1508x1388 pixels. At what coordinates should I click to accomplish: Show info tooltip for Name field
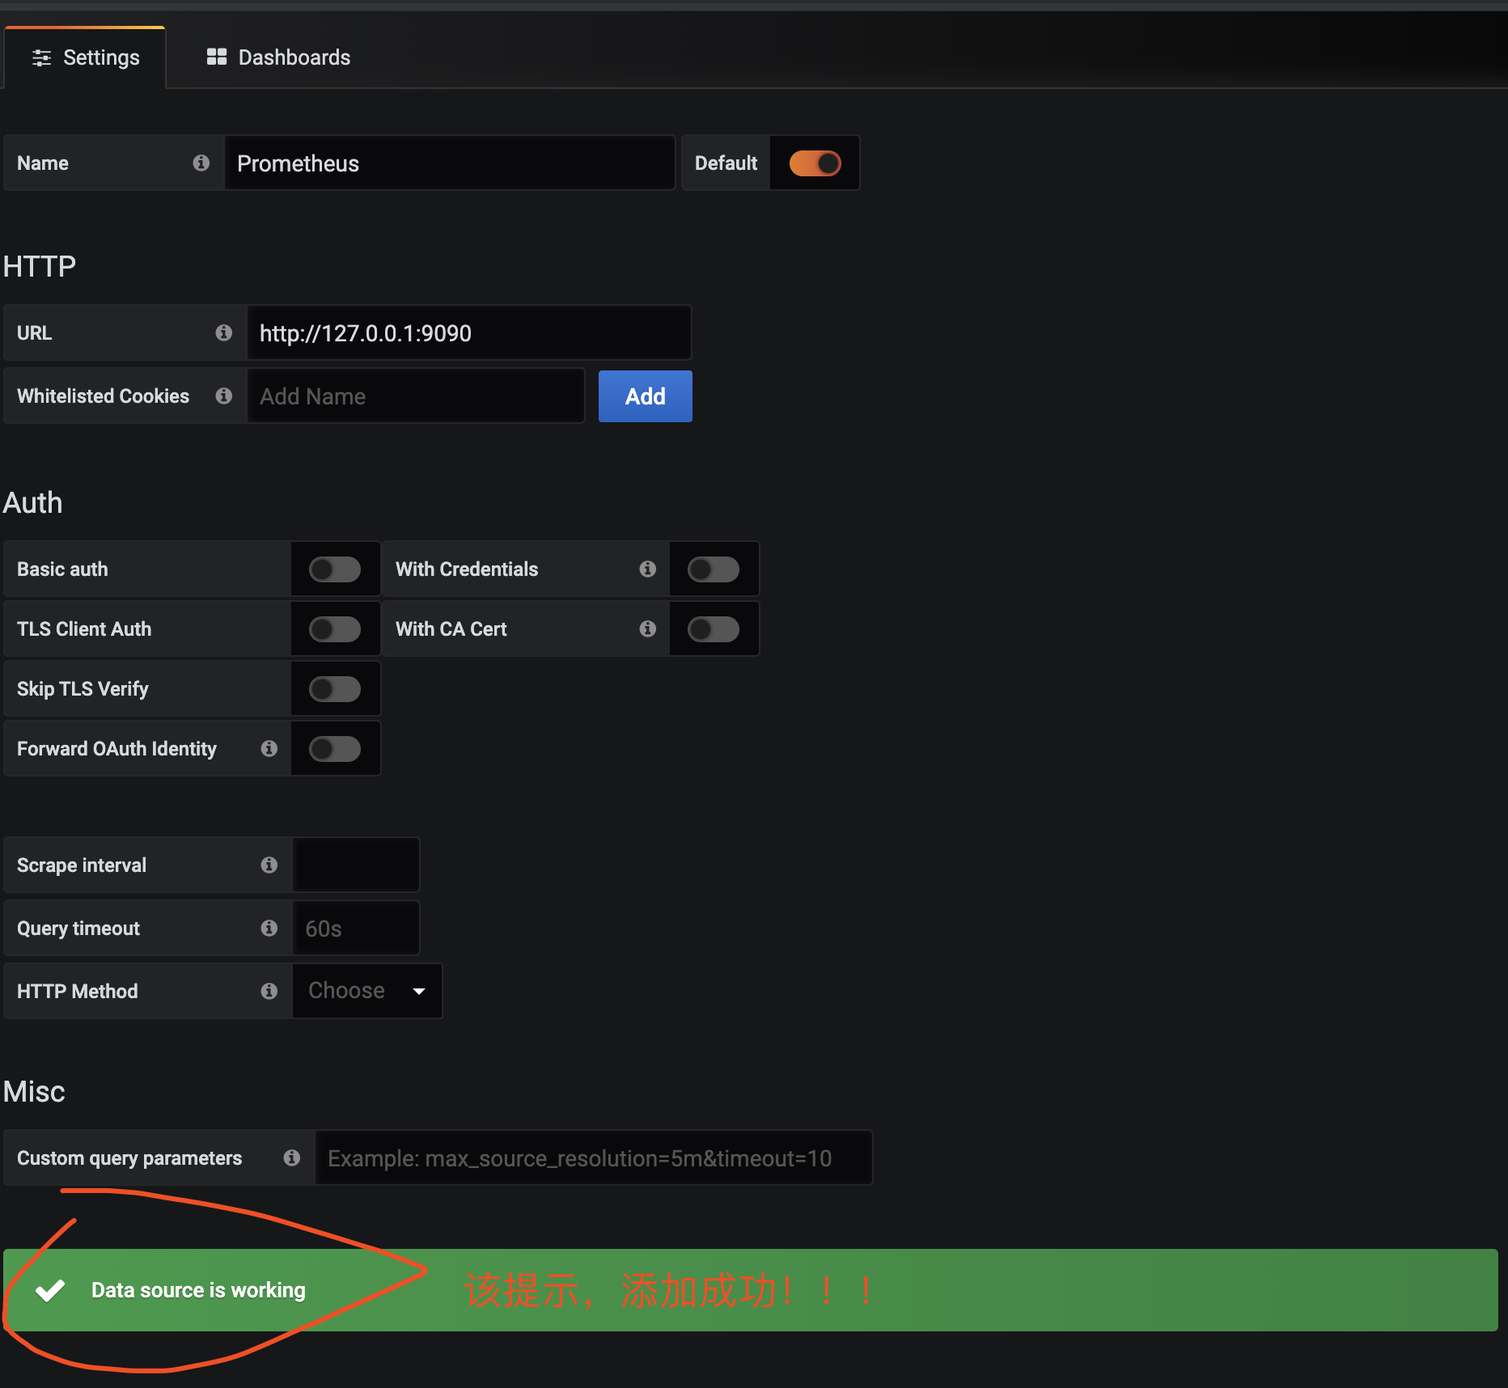point(201,163)
